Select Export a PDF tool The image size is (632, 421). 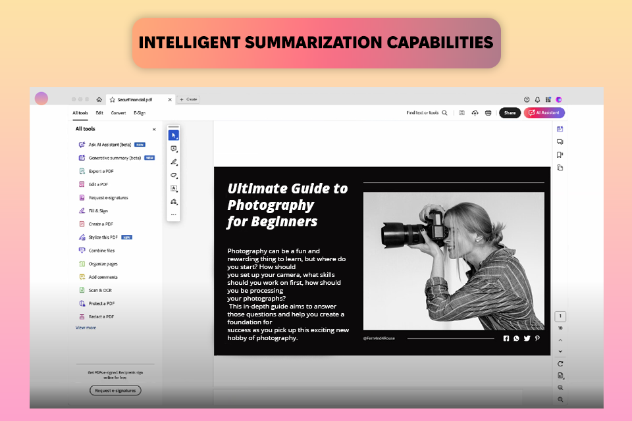click(96, 171)
